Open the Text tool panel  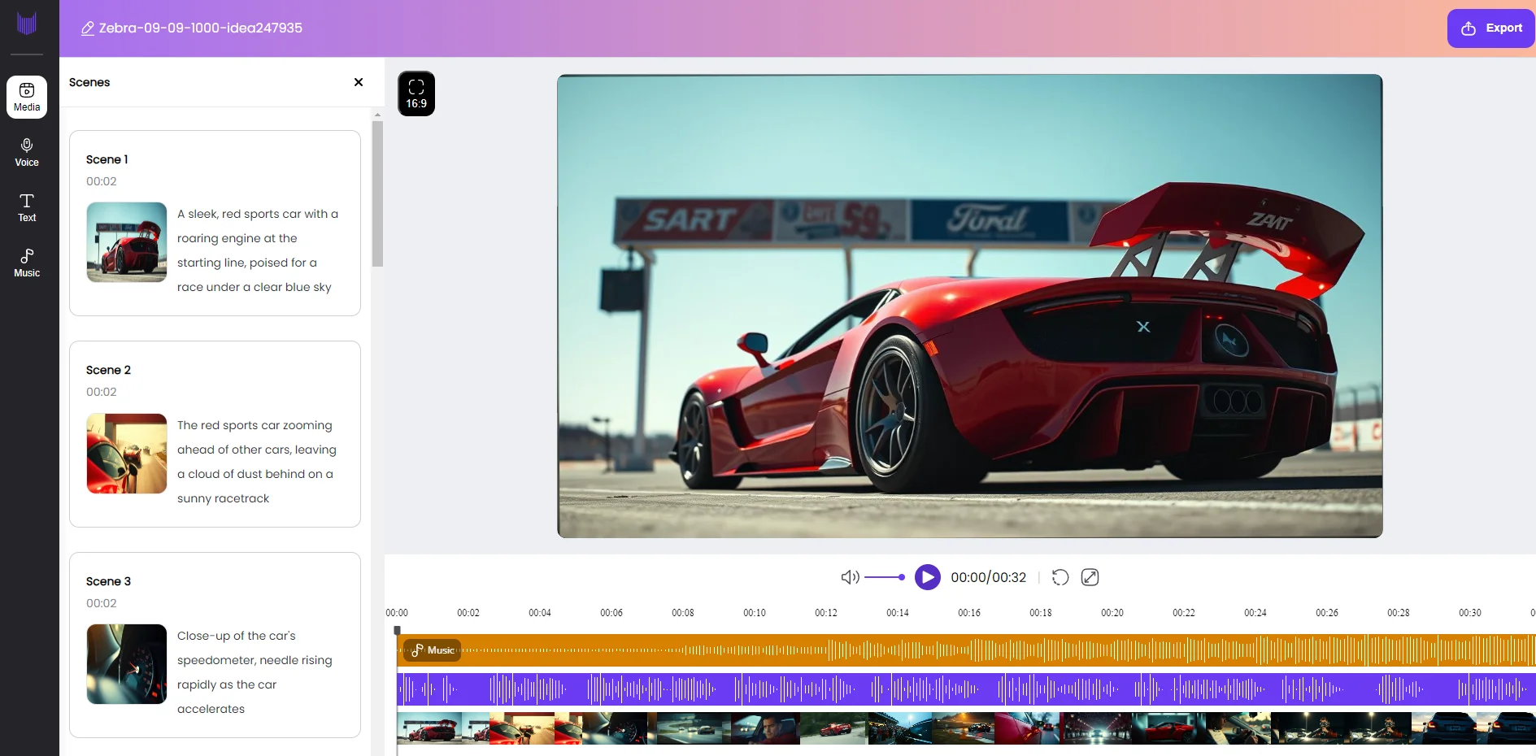tap(27, 207)
